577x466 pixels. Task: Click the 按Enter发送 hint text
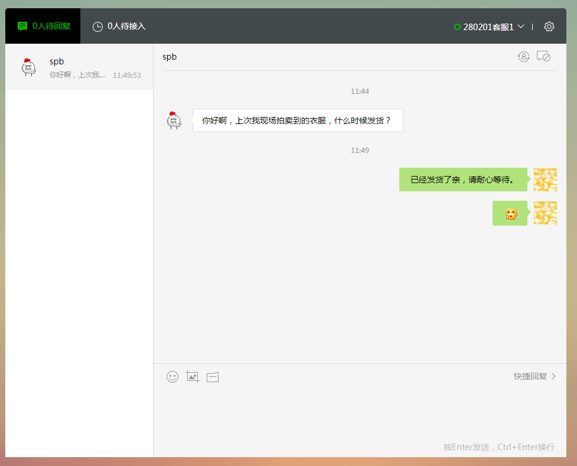[x=498, y=447]
